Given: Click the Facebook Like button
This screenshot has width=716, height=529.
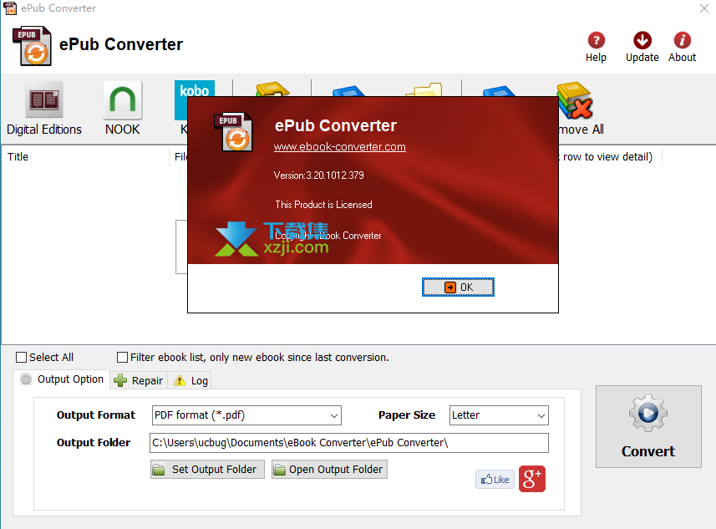Looking at the screenshot, I should coord(495,479).
